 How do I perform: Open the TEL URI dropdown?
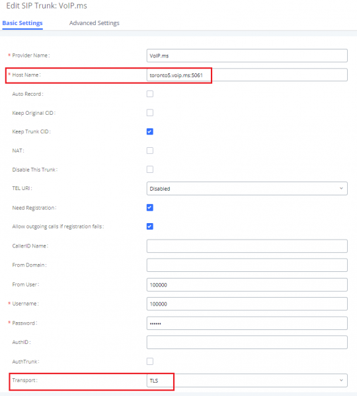247,188
